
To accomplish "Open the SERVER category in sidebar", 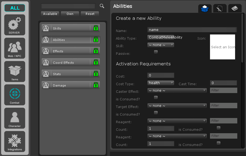I will point(14,25).
